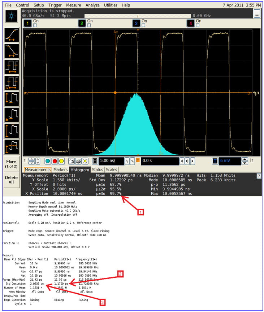264x312 pixels.
Task: Click the date and time display
Action: [242, 5]
